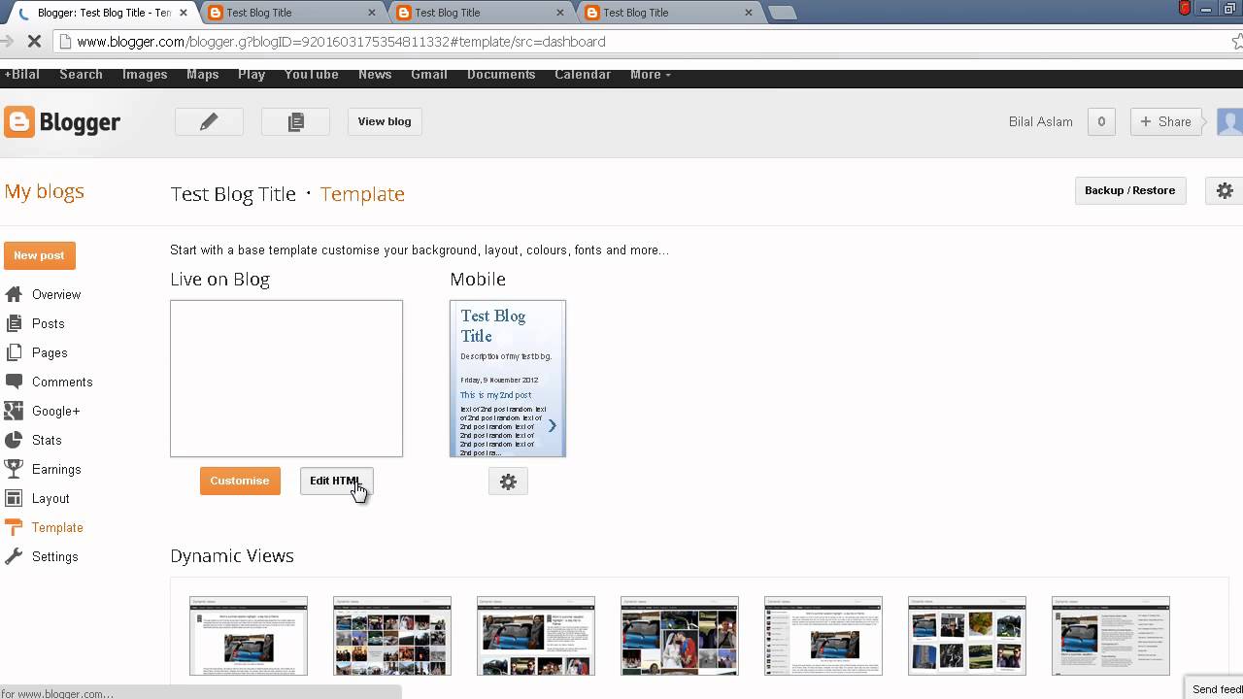Click the arrow on the mobile preview

click(x=553, y=425)
